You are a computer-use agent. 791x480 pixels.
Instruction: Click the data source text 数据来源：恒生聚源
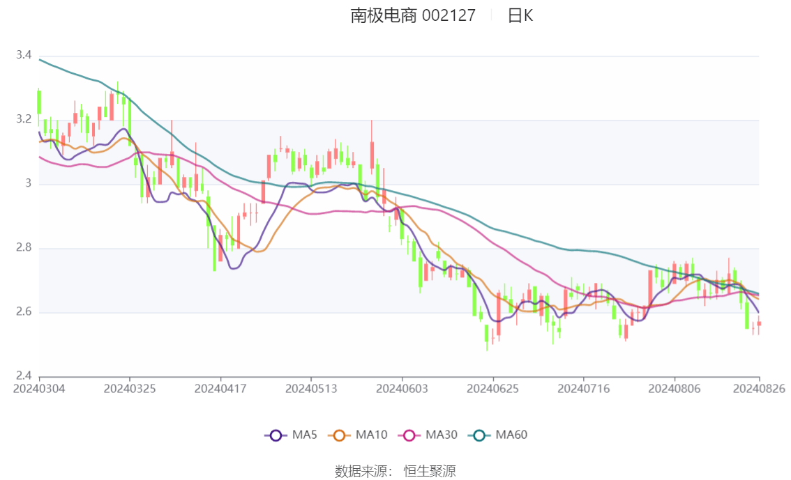pyautogui.click(x=395, y=472)
